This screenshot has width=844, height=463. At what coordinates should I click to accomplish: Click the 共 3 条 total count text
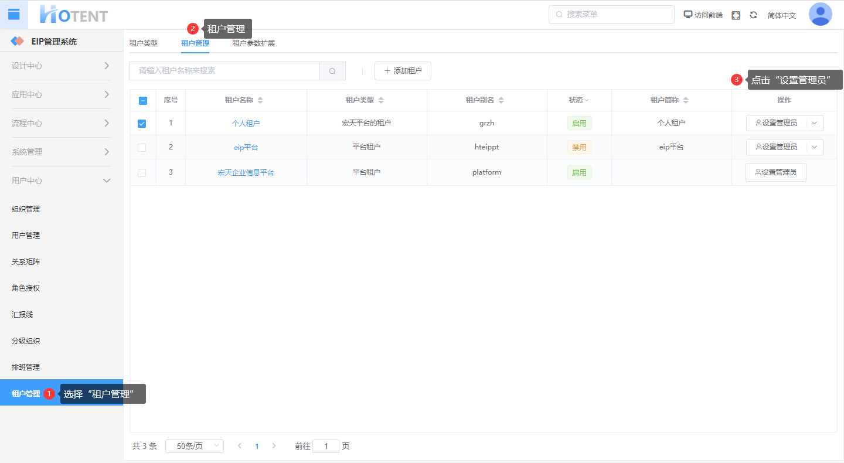point(145,446)
